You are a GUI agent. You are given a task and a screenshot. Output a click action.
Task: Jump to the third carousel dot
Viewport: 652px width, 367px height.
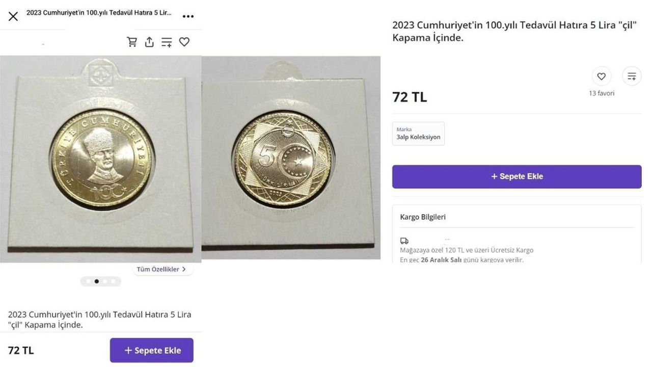coord(105,281)
